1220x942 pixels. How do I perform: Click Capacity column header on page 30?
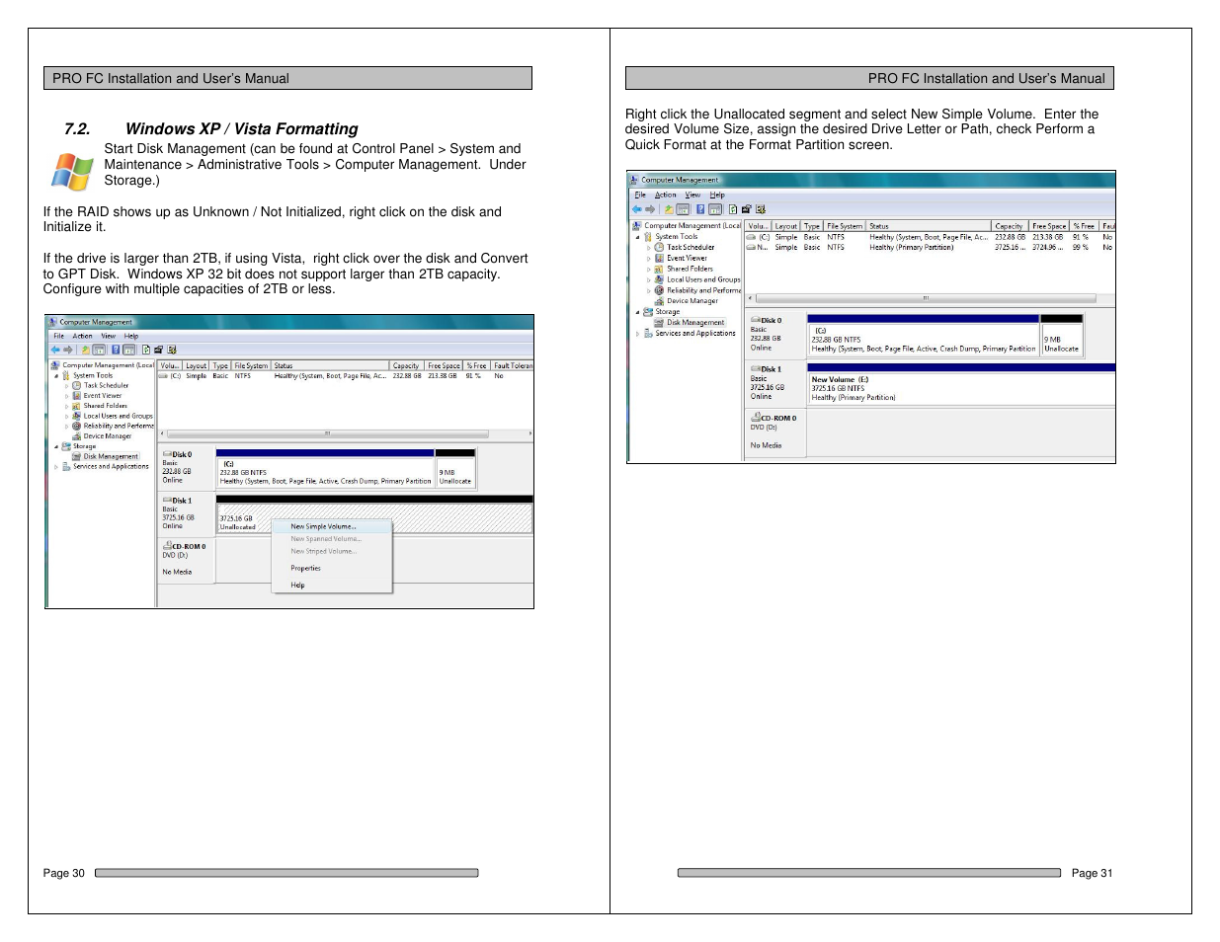pyautogui.click(x=407, y=365)
